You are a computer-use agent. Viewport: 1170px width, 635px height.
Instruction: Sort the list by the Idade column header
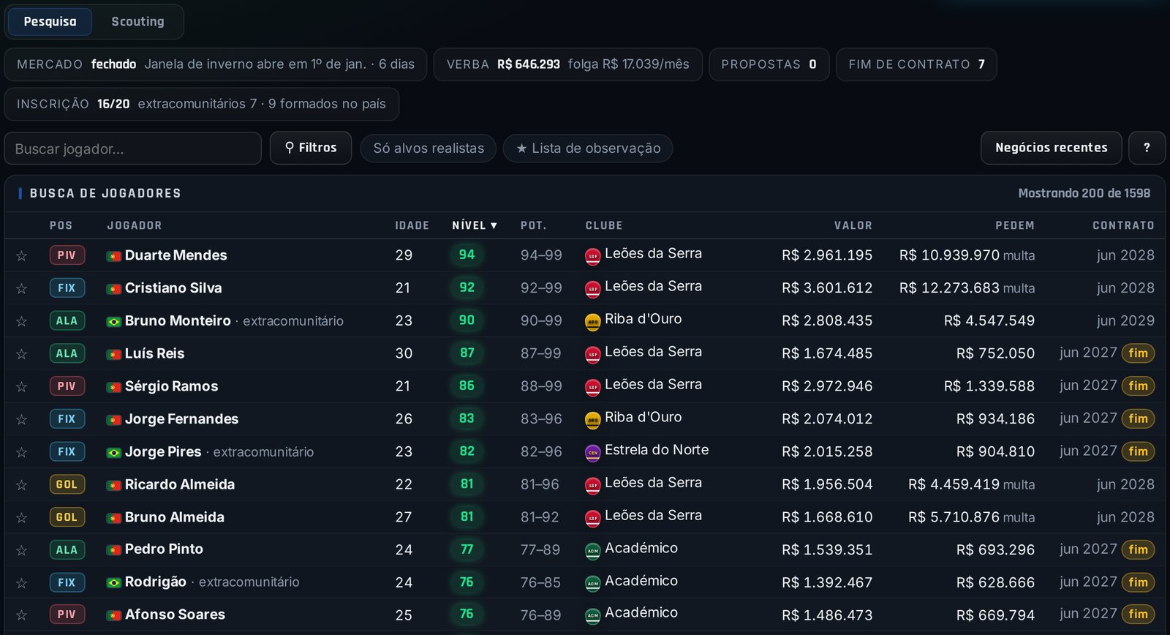pyautogui.click(x=412, y=225)
